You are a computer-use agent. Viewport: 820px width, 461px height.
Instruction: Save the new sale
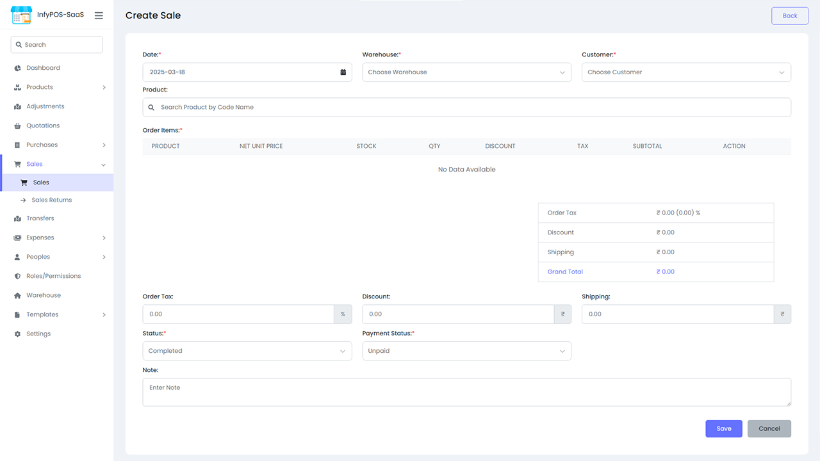[723, 428]
